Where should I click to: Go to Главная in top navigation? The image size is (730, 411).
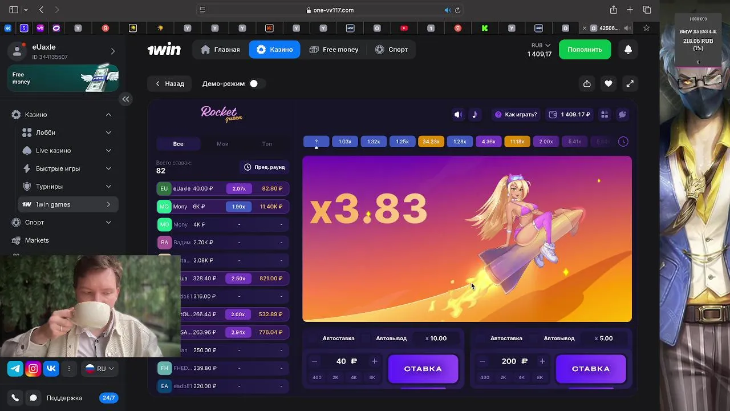[220, 50]
